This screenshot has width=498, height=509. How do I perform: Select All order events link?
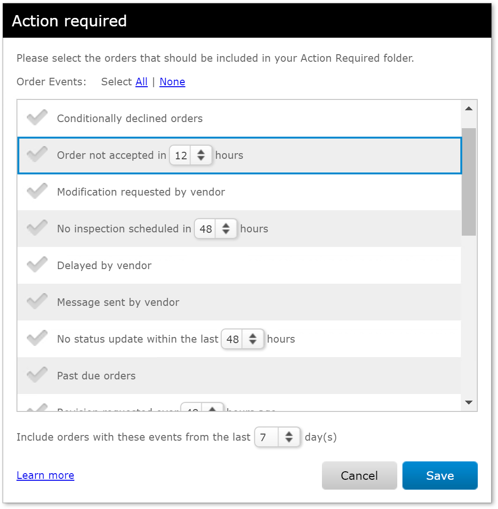(x=141, y=82)
